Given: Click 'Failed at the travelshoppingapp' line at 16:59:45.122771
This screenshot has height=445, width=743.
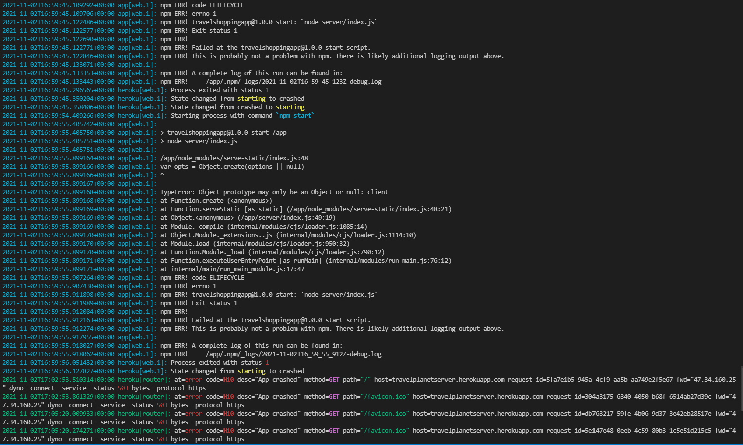Looking at the screenshot, I should [186, 48].
